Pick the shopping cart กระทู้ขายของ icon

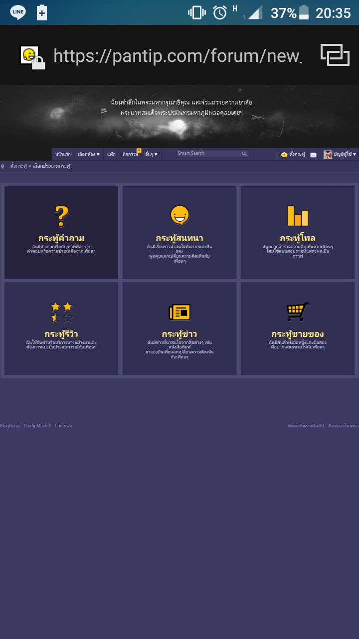point(298,312)
